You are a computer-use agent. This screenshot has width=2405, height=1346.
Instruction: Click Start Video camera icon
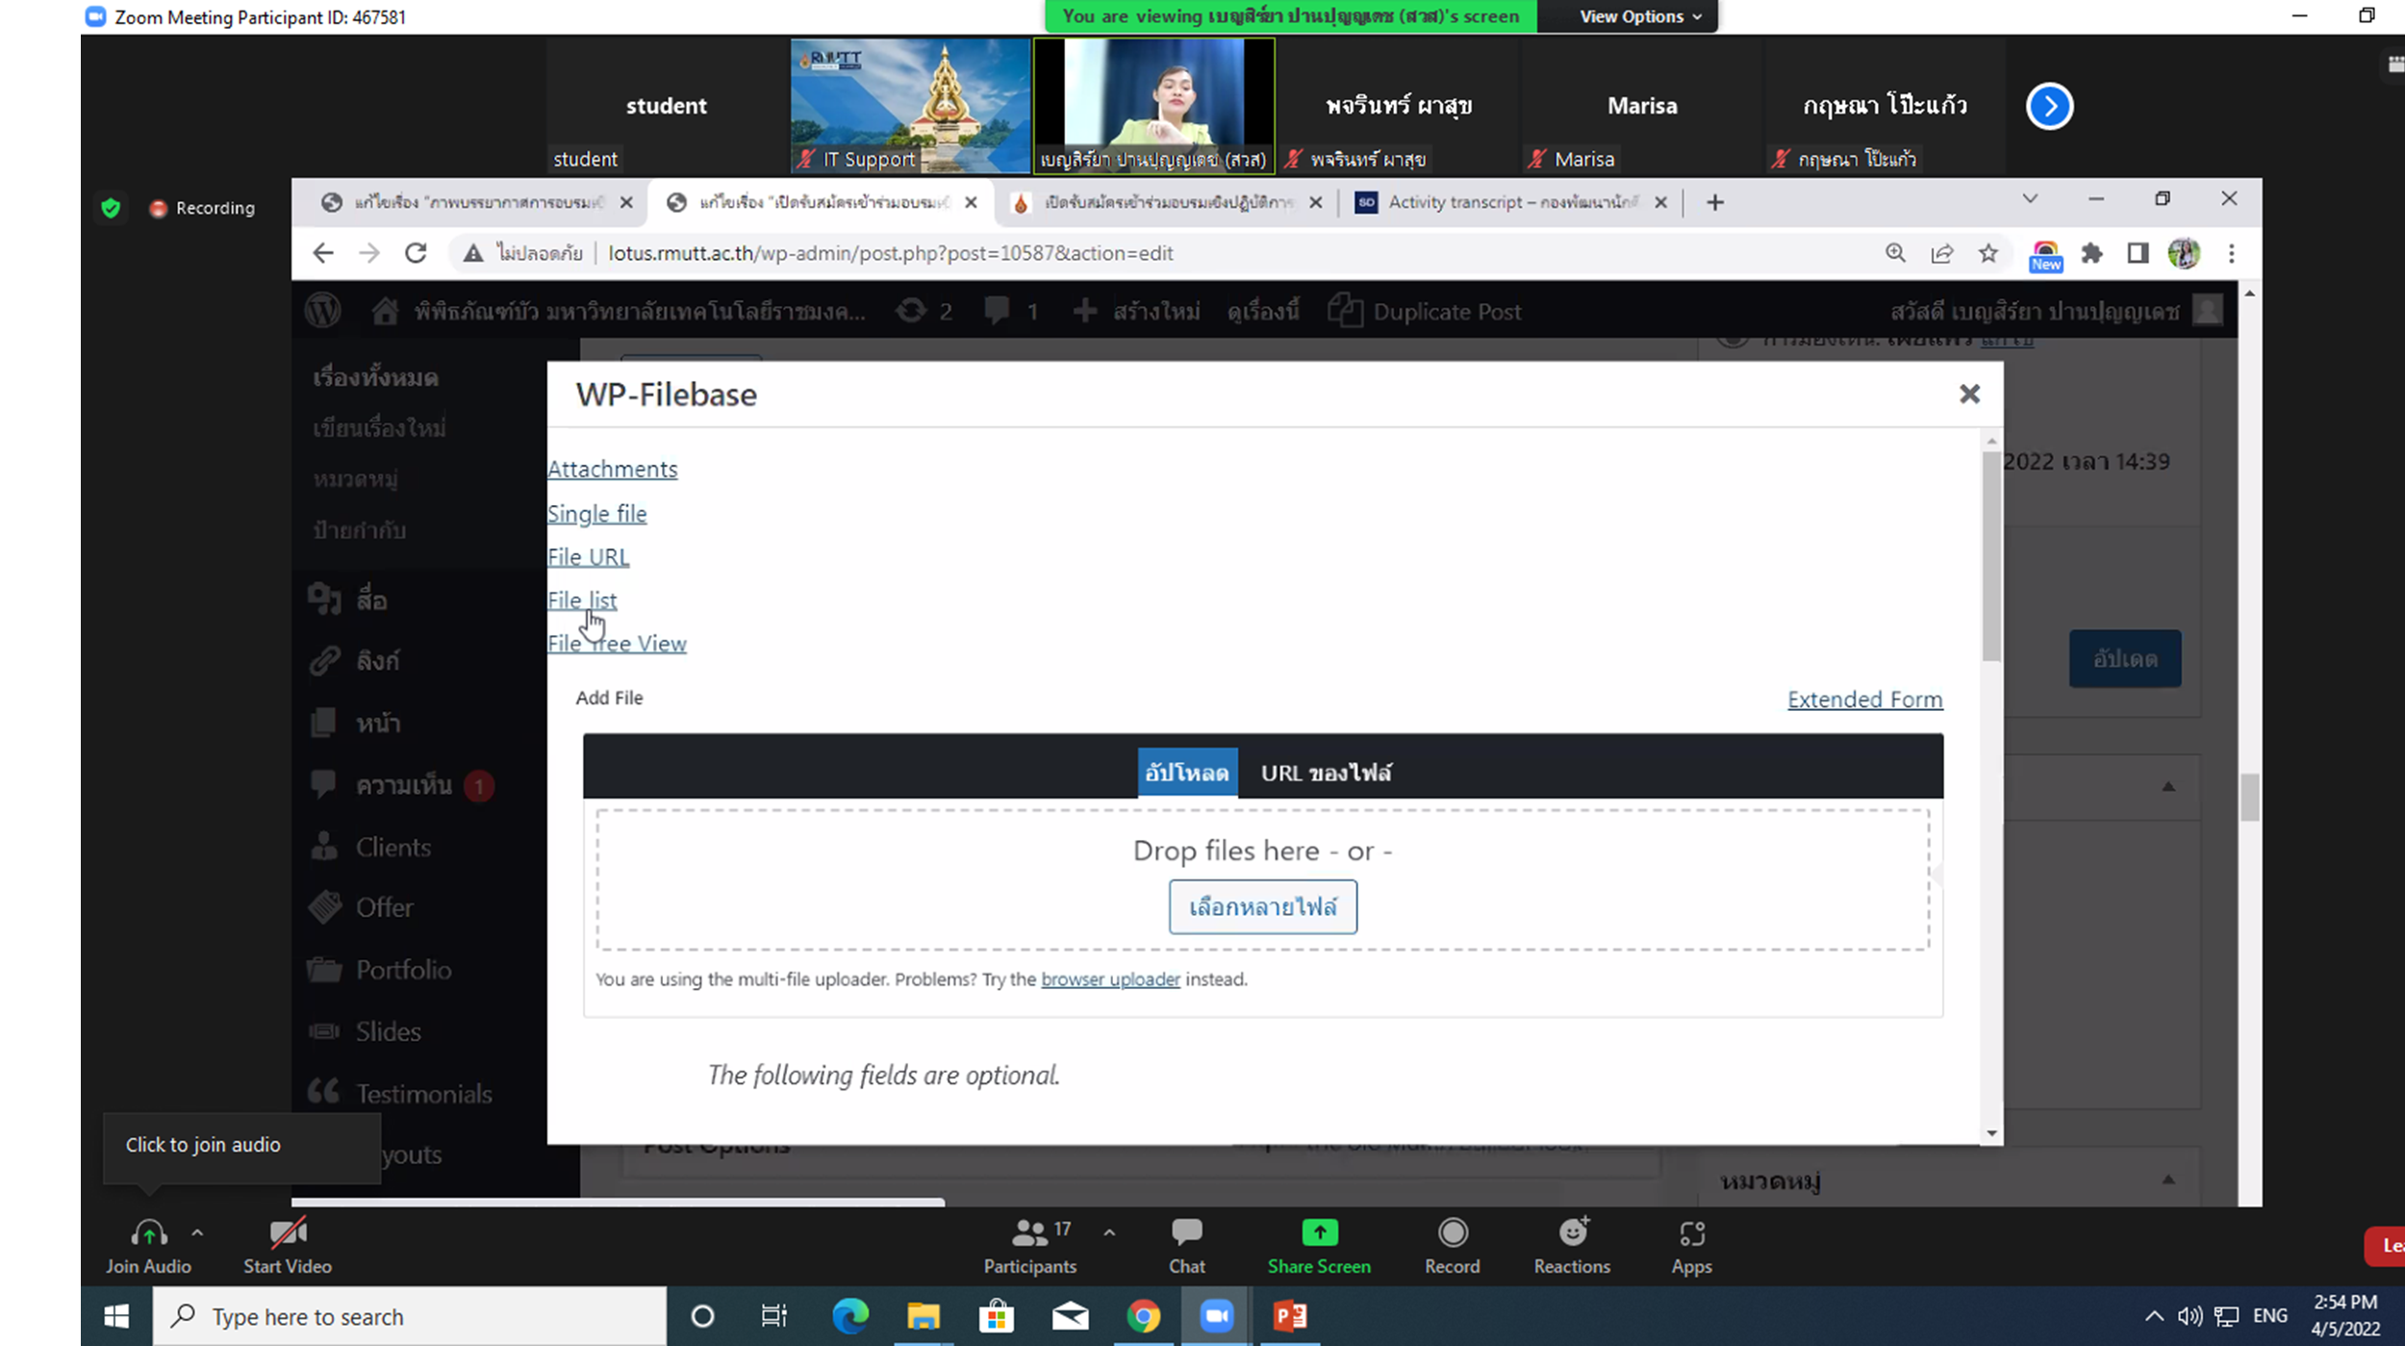(288, 1233)
